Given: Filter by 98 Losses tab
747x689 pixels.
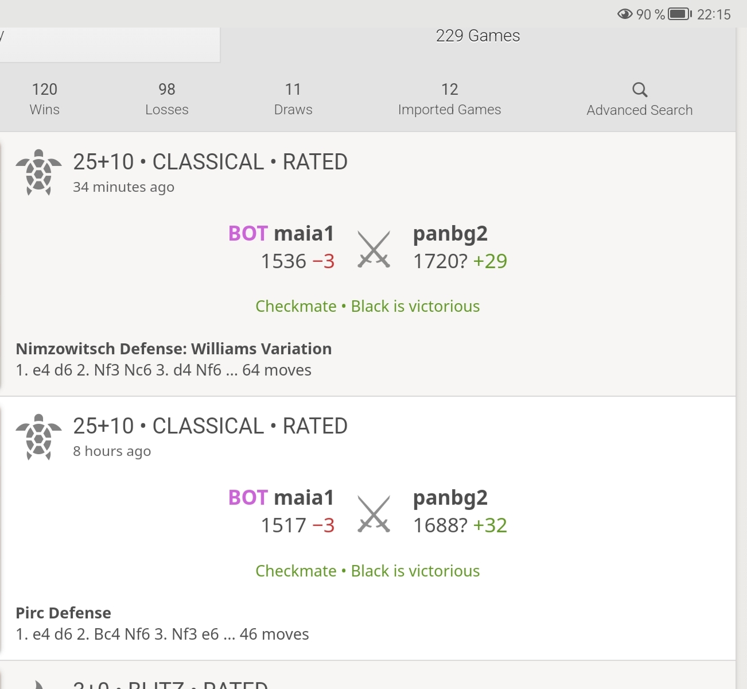Looking at the screenshot, I should [167, 99].
